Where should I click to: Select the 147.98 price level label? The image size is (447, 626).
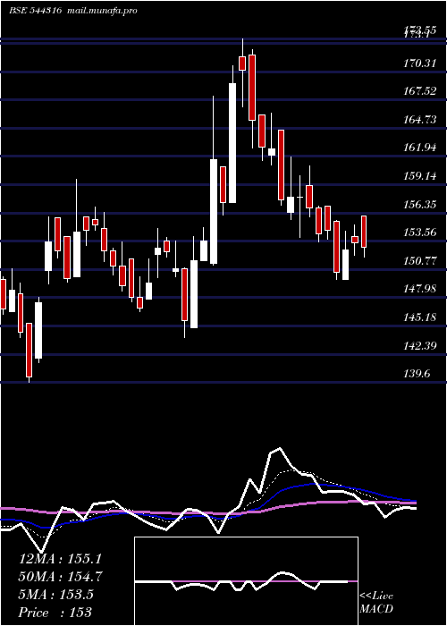[421, 289]
